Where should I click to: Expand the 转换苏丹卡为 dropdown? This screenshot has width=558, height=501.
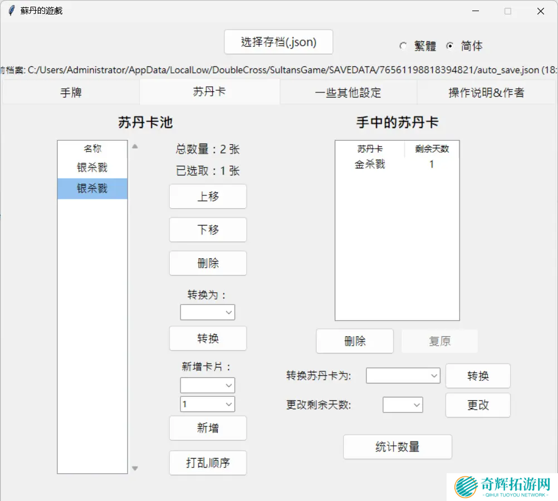403,376
